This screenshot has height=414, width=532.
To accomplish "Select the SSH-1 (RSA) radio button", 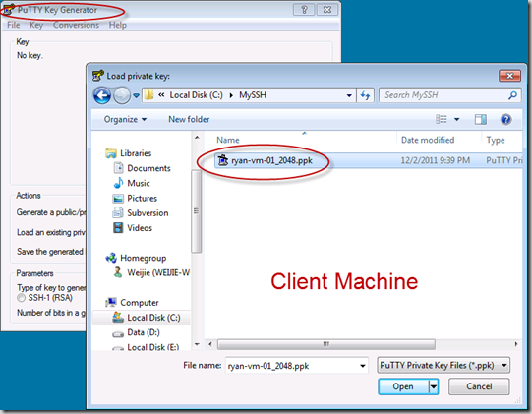I will click(x=21, y=298).
